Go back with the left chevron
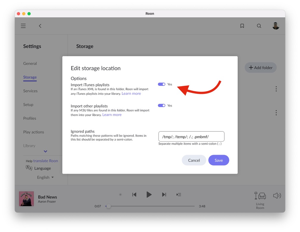This screenshot has width=300, height=232. (x=40, y=26)
